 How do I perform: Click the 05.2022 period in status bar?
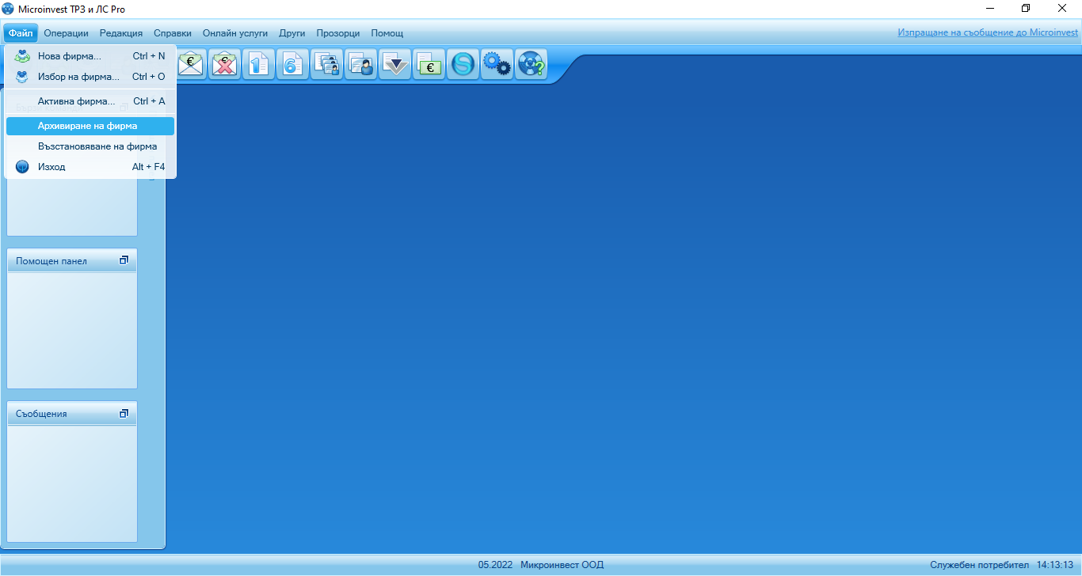495,565
